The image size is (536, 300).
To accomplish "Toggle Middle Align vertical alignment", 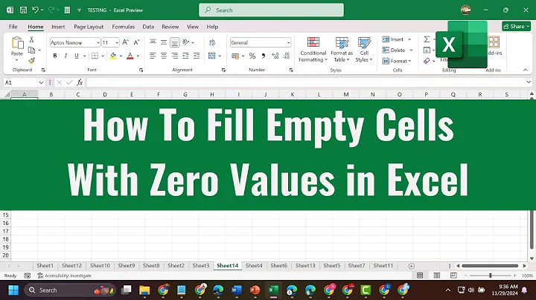I will coord(164,42).
